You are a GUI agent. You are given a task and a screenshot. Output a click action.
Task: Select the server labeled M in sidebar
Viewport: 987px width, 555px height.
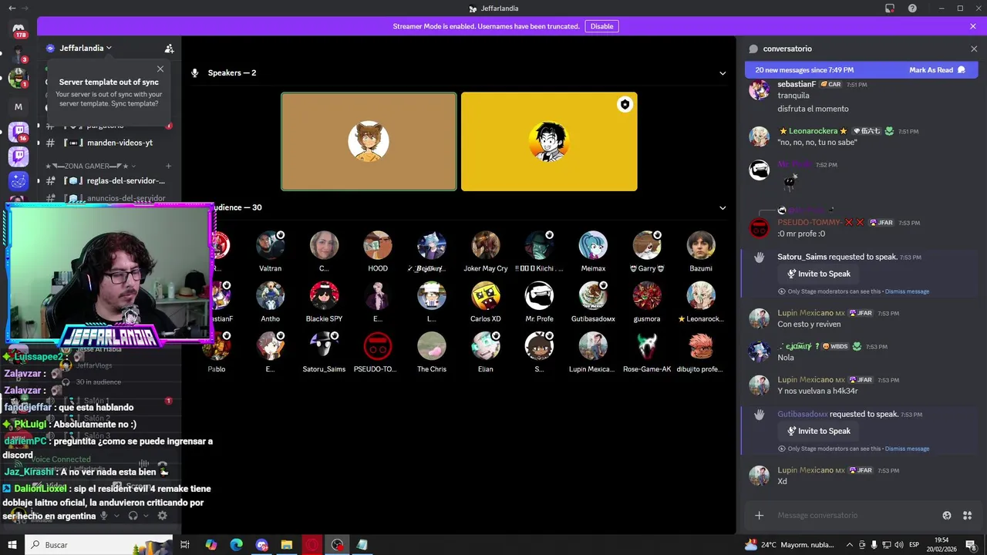pos(19,106)
